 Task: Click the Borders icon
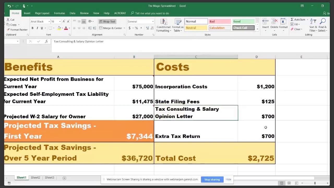click(50, 28)
